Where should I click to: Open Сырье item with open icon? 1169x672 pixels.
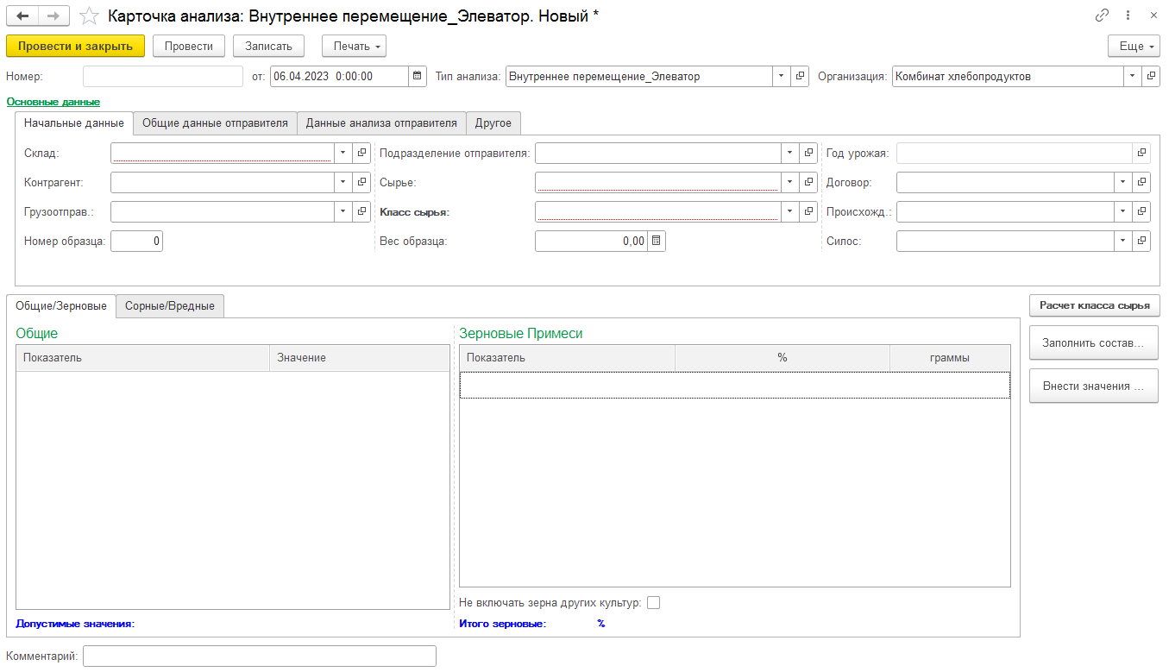coord(808,182)
